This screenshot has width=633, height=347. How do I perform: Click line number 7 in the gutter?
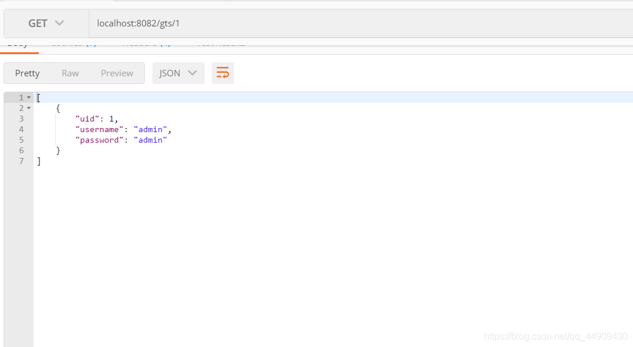[21, 161]
